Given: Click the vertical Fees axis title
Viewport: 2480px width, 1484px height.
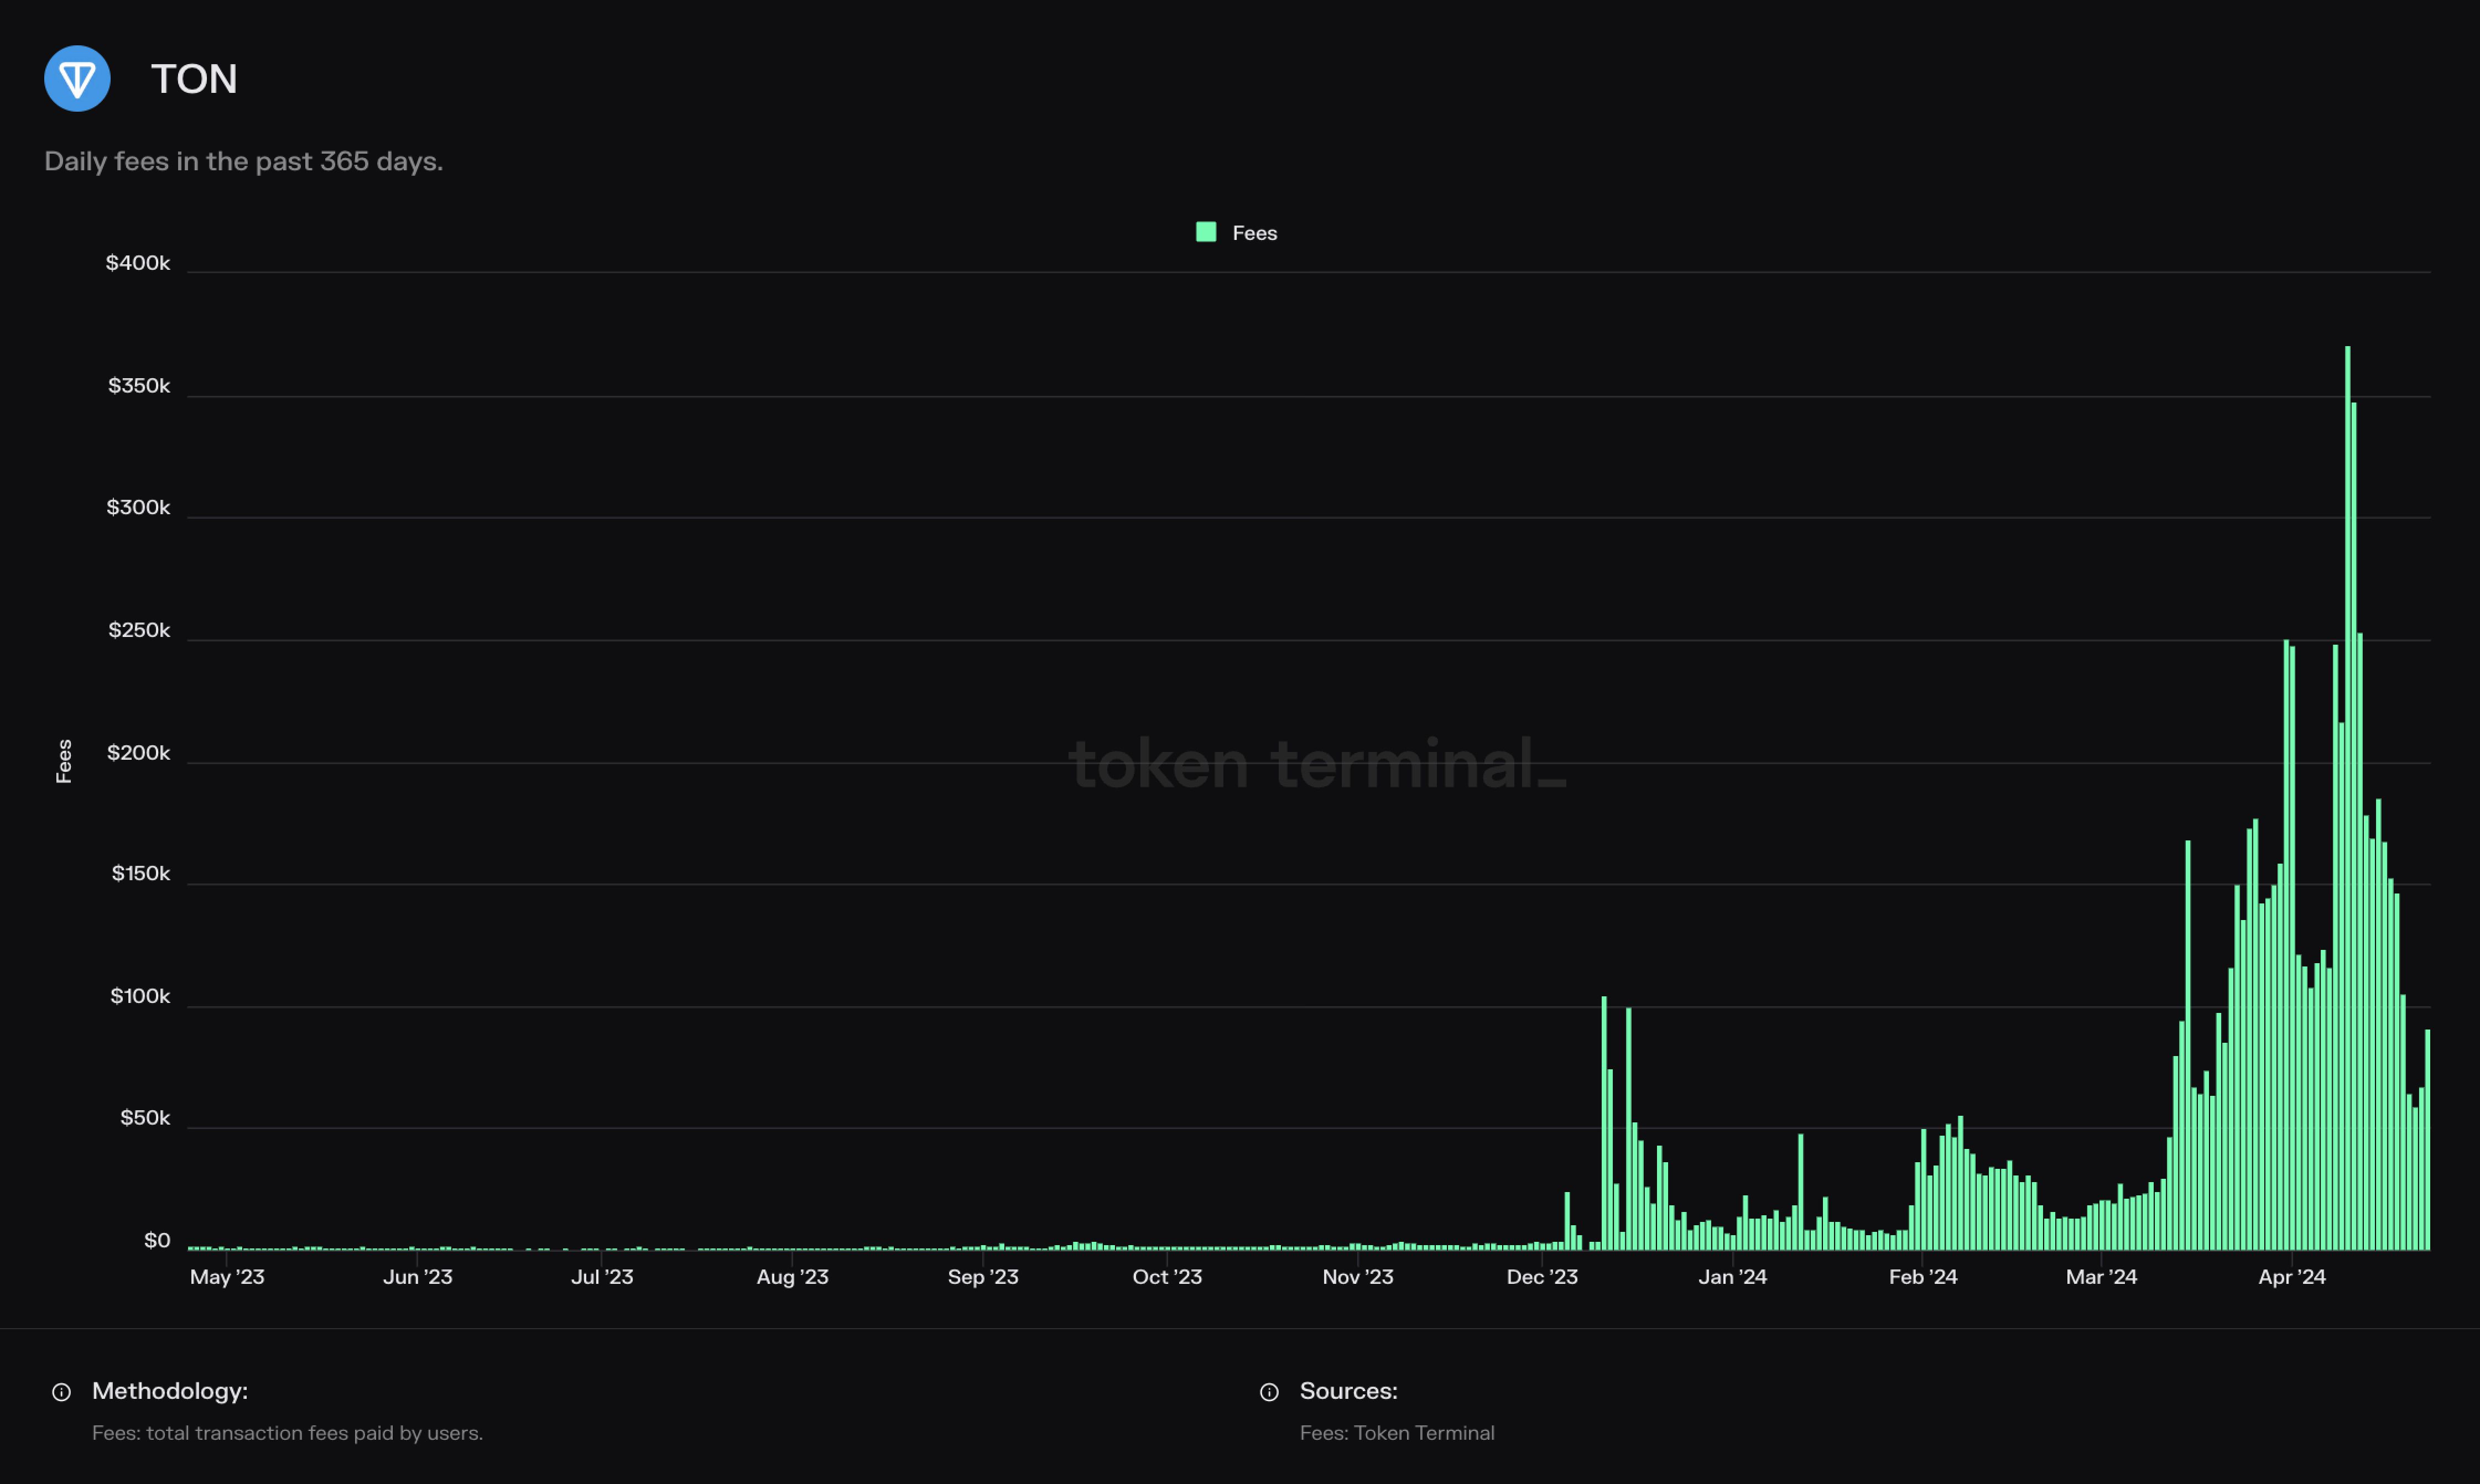Looking at the screenshot, I should 64,761.
